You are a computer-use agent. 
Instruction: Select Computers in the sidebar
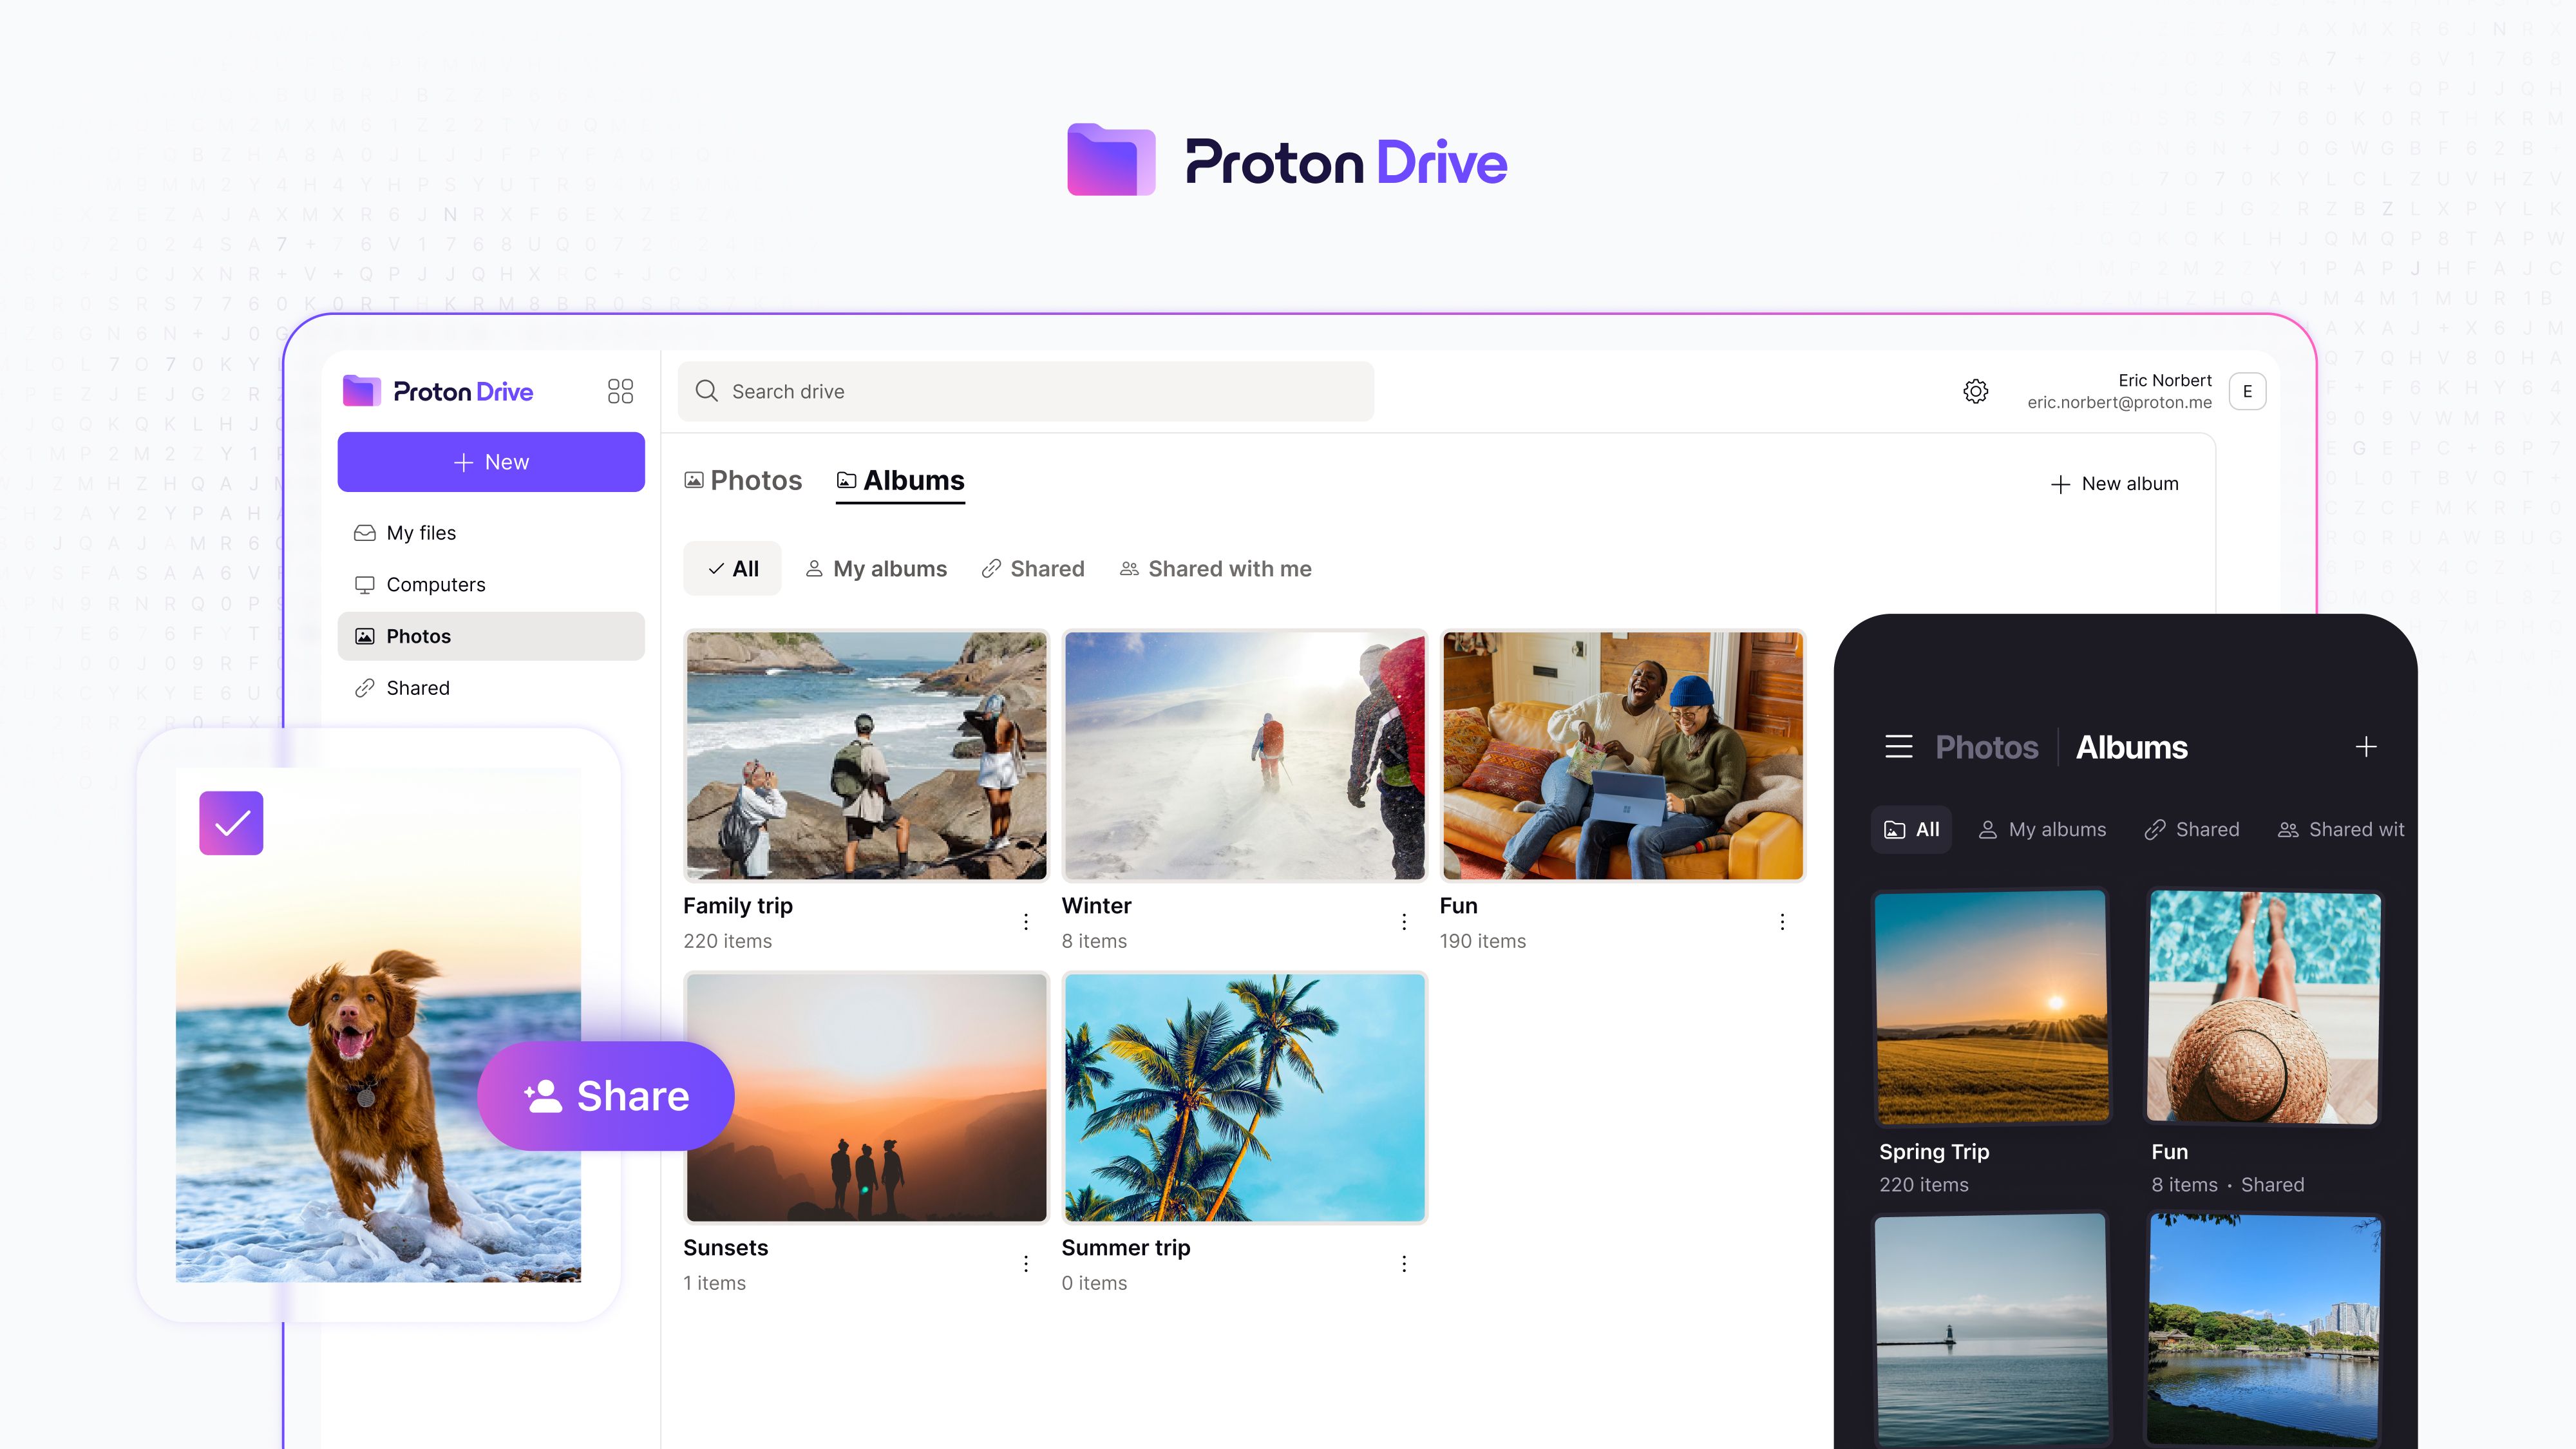(x=435, y=584)
